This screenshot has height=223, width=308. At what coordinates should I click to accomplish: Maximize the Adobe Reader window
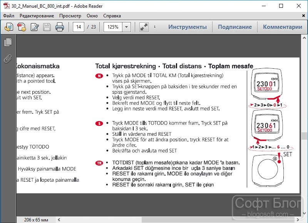click(281, 6)
